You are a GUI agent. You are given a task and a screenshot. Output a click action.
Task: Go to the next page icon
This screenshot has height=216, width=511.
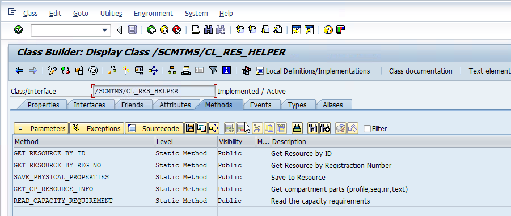click(265, 30)
